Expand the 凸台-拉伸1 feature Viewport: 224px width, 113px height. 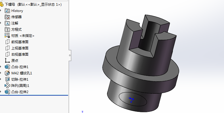pos(1,67)
